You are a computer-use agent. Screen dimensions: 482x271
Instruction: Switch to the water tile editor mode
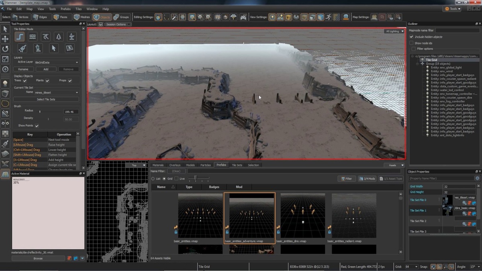33,37
